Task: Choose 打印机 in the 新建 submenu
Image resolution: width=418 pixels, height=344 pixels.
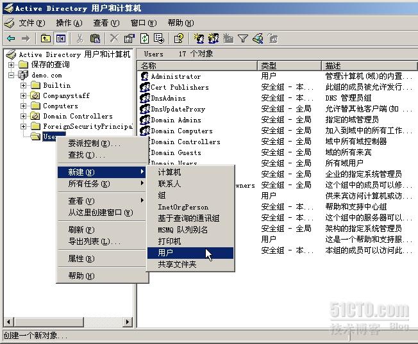Action: pos(190,242)
